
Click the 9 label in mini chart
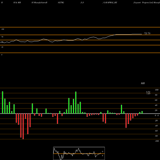pyautogui.click(x=102, y=152)
